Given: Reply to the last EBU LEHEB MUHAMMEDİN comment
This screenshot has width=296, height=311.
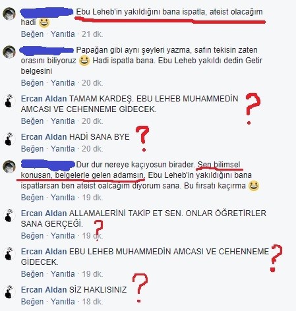Looking at the screenshot, I should 63,274.
